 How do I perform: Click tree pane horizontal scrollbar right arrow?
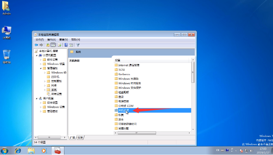pos(65,137)
